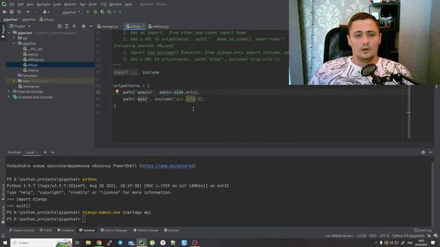The image size is (440, 247).
Task: Start debugging with the green bug icon
Action: 96,12
